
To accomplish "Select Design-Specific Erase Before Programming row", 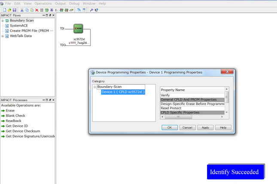I will pyautogui.click(x=192, y=104).
